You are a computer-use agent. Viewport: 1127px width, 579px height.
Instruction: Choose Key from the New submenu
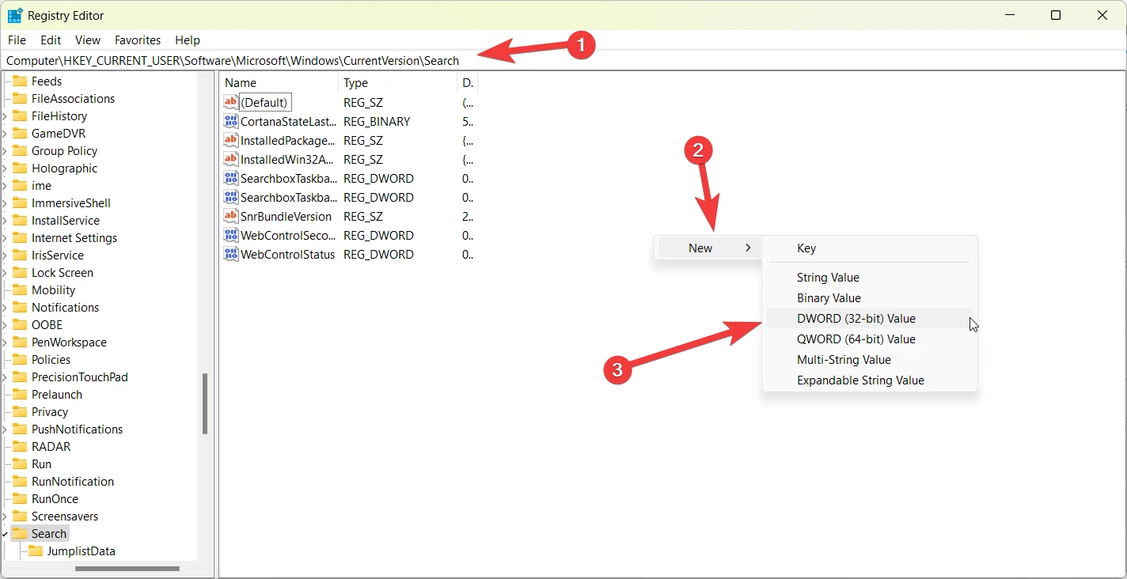click(x=869, y=248)
